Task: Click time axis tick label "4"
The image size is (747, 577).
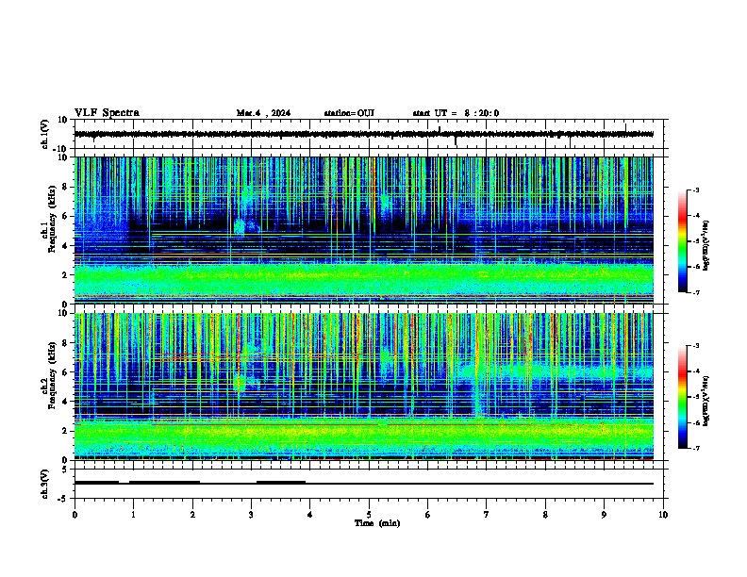Action: (310, 515)
